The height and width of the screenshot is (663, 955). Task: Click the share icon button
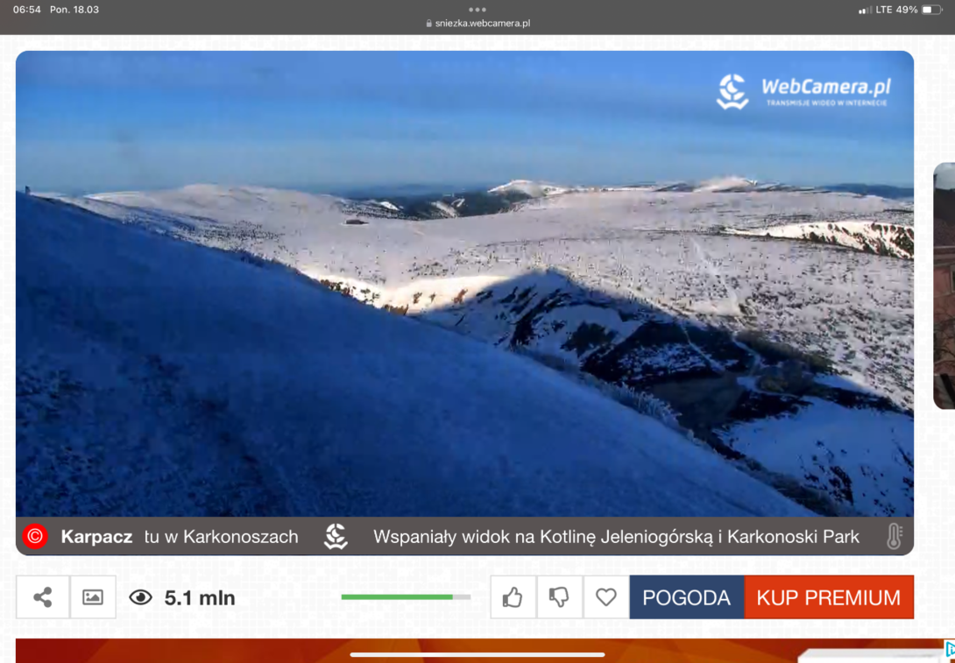43,597
